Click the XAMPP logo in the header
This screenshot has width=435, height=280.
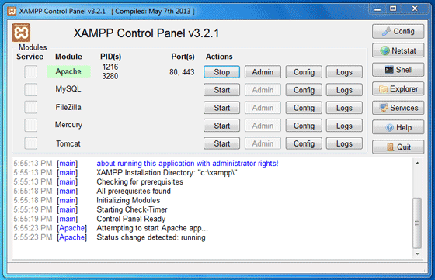pos(21,33)
